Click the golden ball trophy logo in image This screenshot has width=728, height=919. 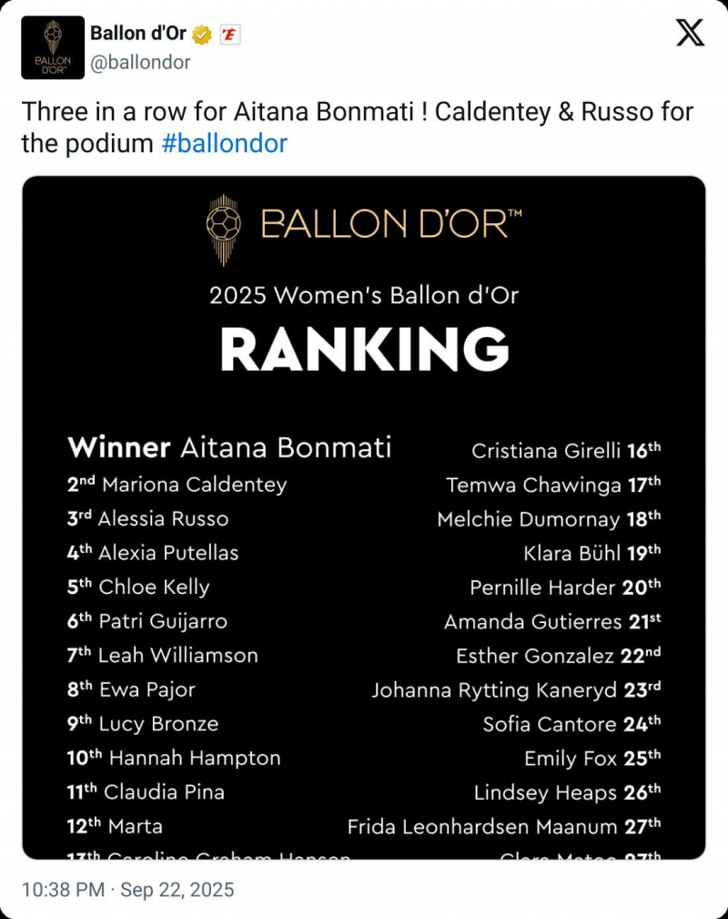223,224
